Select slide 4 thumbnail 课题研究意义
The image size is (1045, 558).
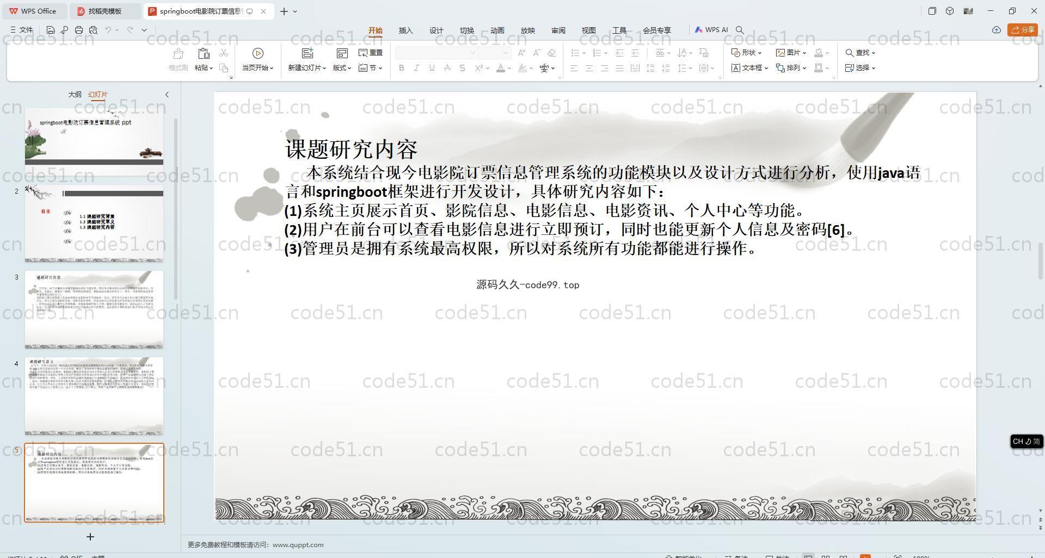click(94, 396)
